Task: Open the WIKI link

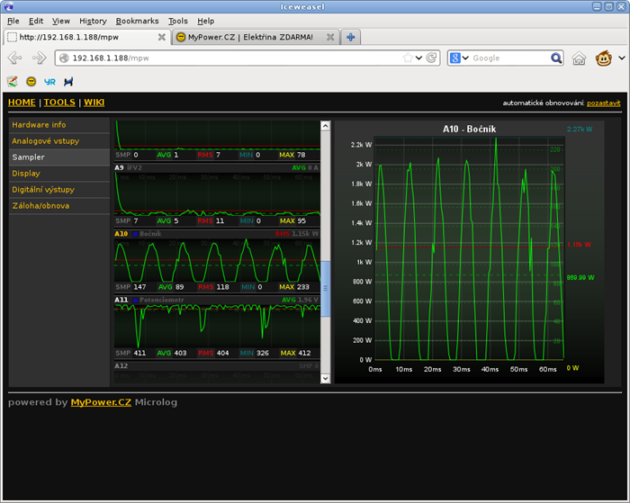Action: point(94,103)
